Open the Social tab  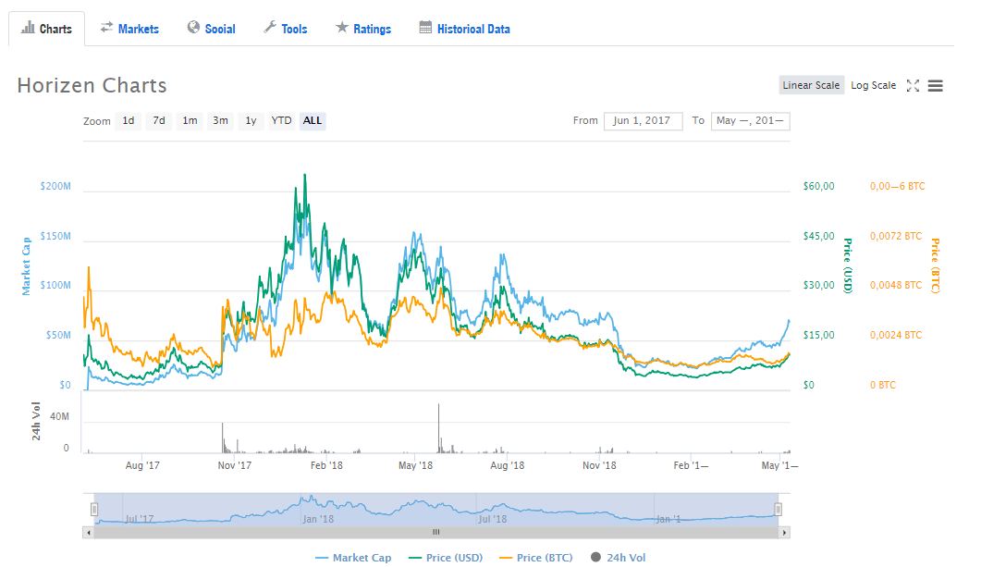pos(212,29)
